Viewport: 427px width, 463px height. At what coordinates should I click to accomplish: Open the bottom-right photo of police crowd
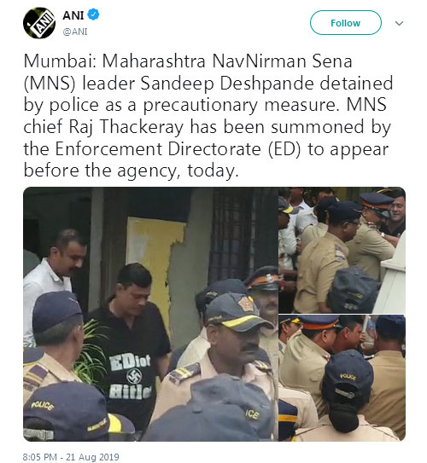pos(342,378)
